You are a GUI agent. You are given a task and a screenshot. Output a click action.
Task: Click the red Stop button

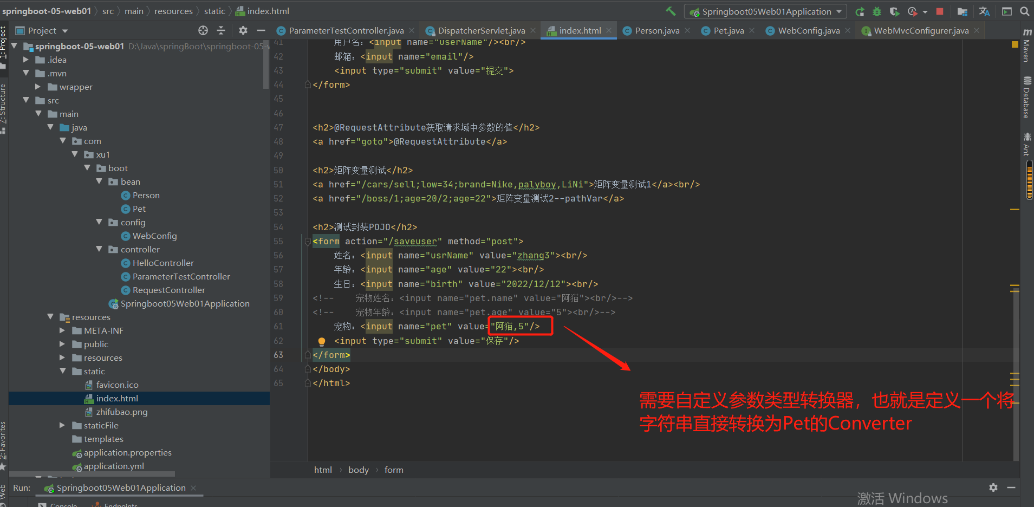(940, 11)
